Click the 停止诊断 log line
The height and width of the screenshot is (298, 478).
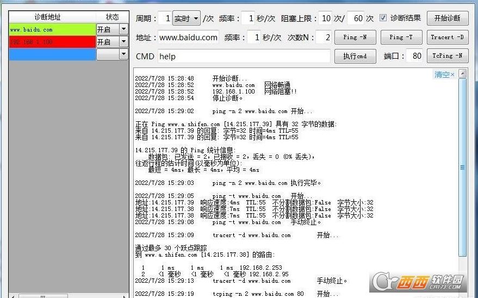(x=189, y=98)
